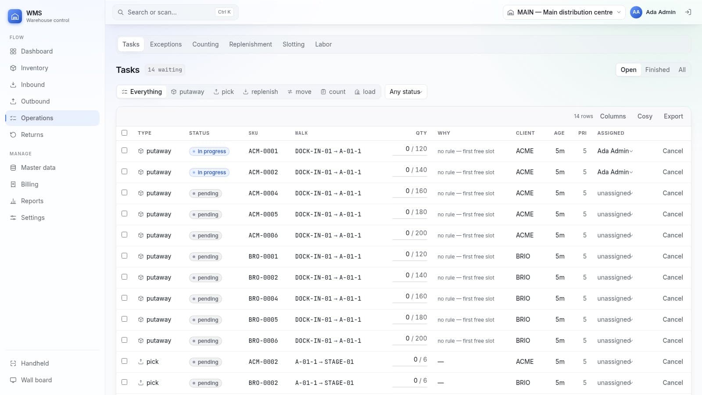Switch to the Slotting tab
Screen dimensions: 702x395
point(294,44)
